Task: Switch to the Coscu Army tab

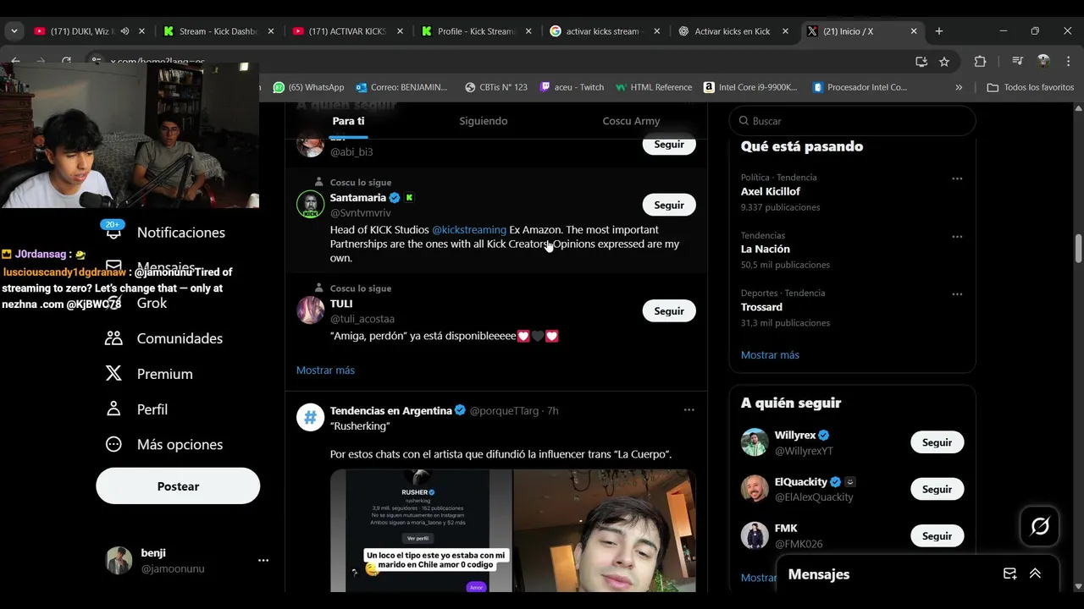Action: coord(631,121)
